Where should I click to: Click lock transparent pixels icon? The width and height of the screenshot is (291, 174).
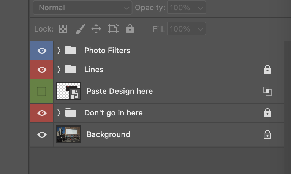(x=63, y=29)
